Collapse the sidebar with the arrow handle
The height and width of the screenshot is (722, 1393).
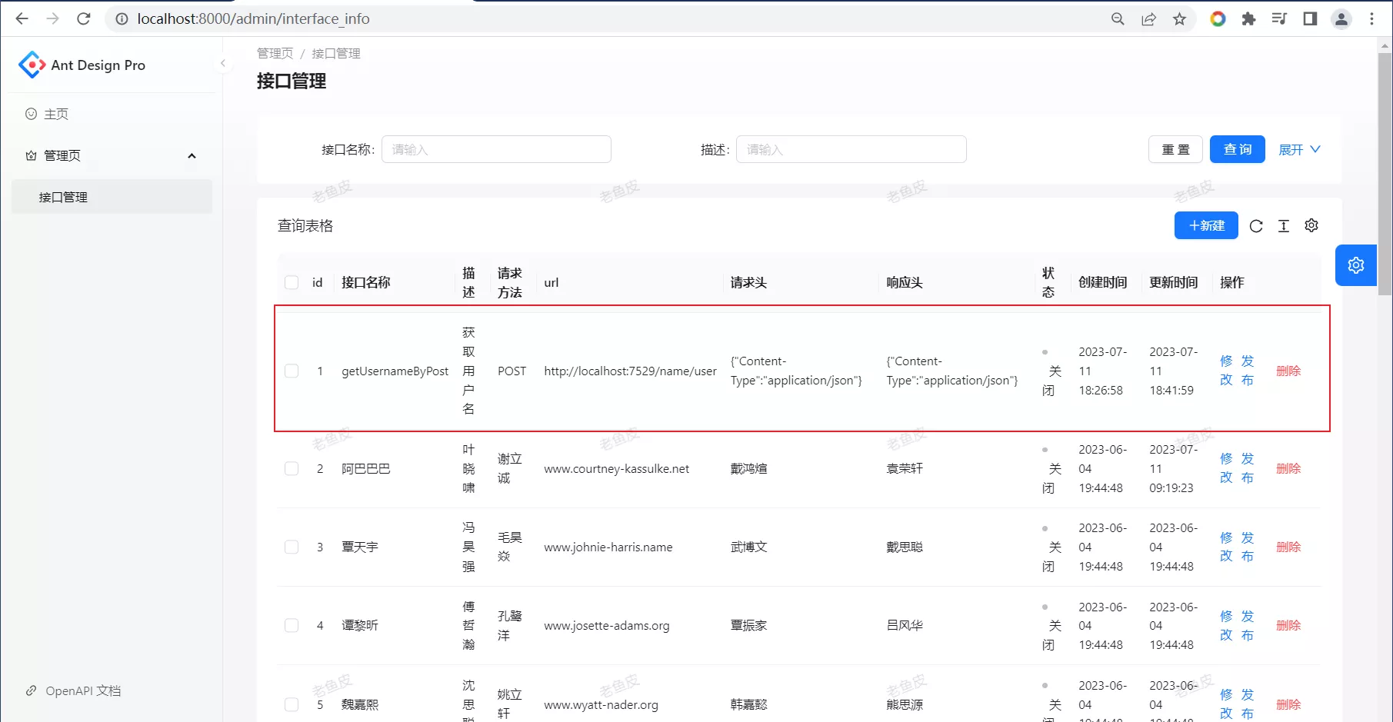pos(222,63)
